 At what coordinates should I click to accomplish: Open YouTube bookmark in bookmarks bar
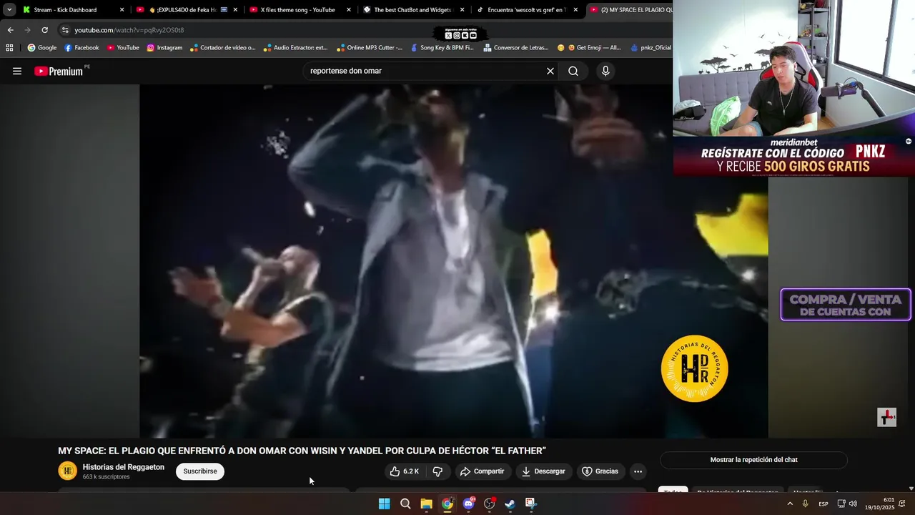pos(123,48)
